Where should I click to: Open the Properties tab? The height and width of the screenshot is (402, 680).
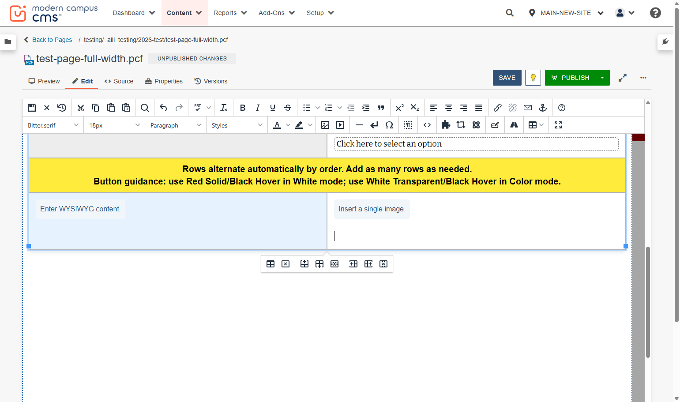coord(164,81)
